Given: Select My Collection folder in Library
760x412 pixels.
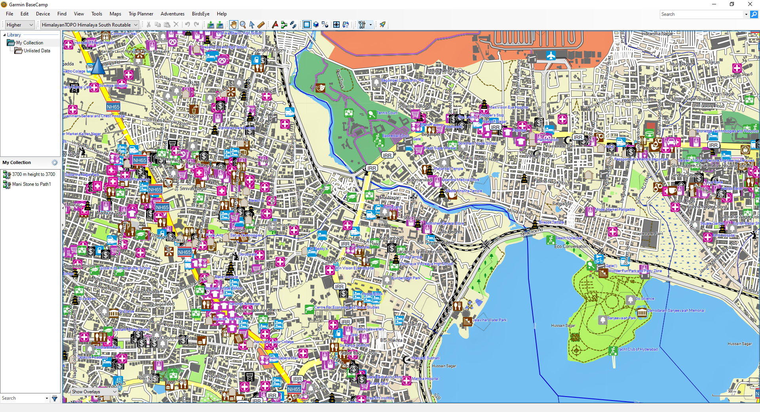Looking at the screenshot, I should pyautogui.click(x=29, y=43).
